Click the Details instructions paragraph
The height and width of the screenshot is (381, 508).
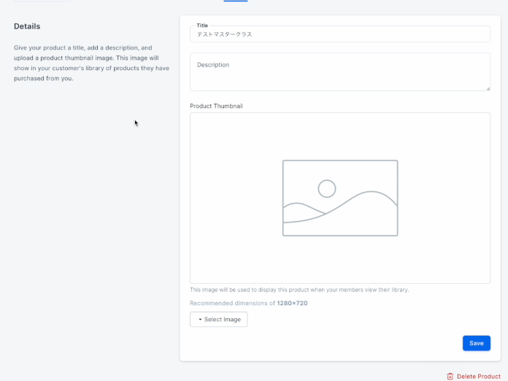point(91,63)
